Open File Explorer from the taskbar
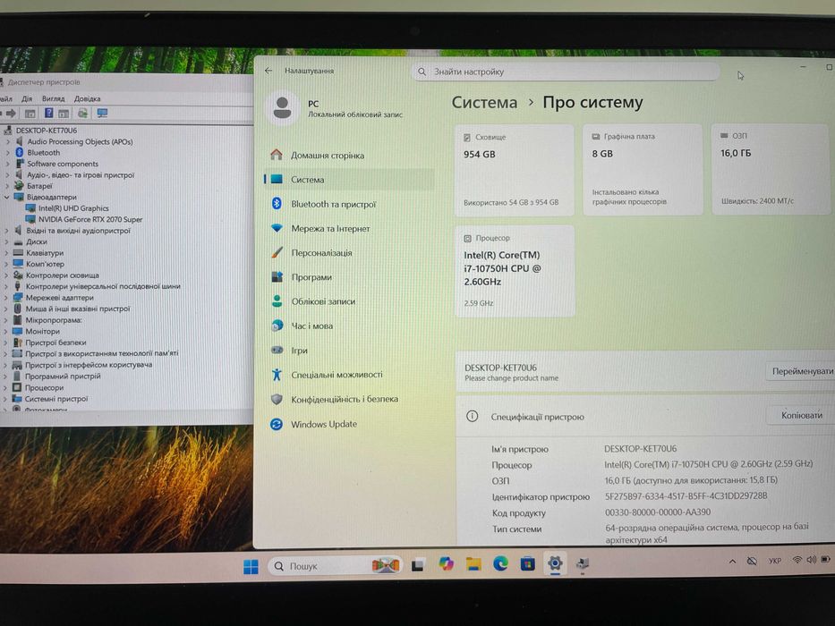The image size is (835, 626). [473, 563]
